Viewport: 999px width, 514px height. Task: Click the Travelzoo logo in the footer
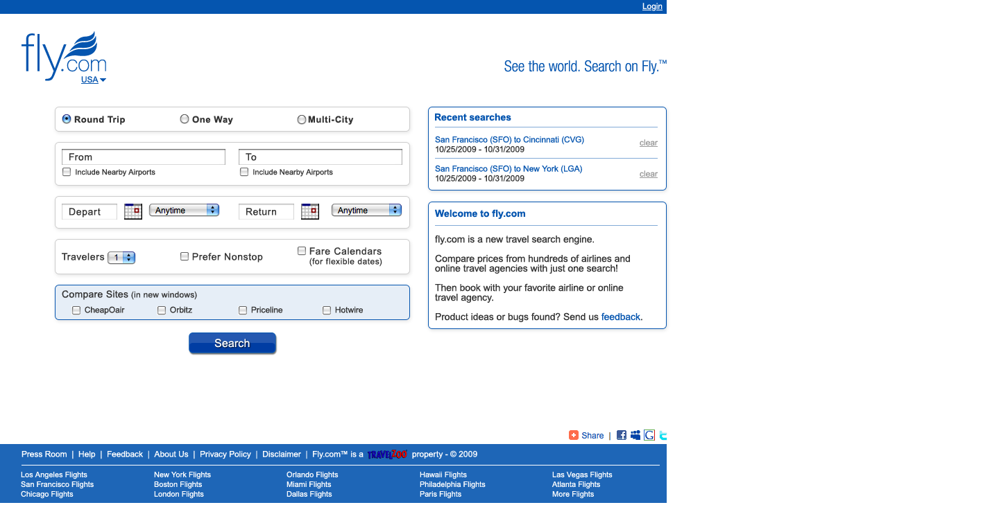click(x=387, y=454)
